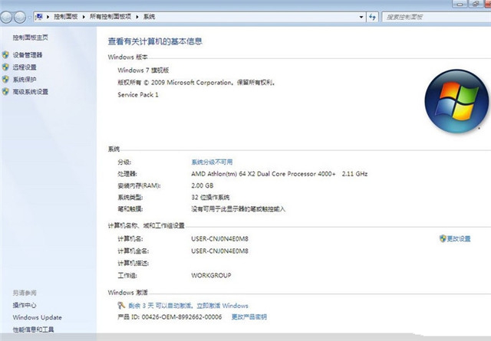Image resolution: width=491 pixels, height=341 pixels.
Task: Click the shield icon beside 远程设置
Action: (x=6, y=67)
